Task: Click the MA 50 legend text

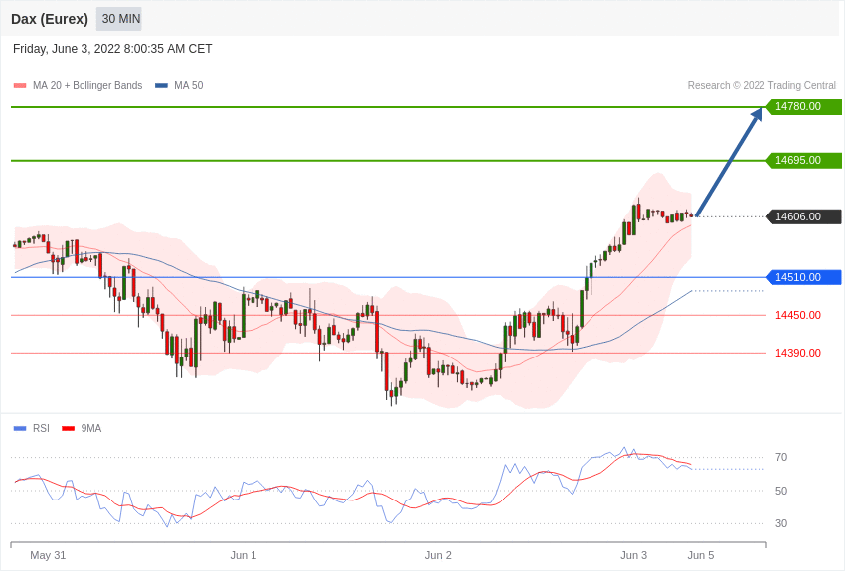Action: [x=188, y=86]
